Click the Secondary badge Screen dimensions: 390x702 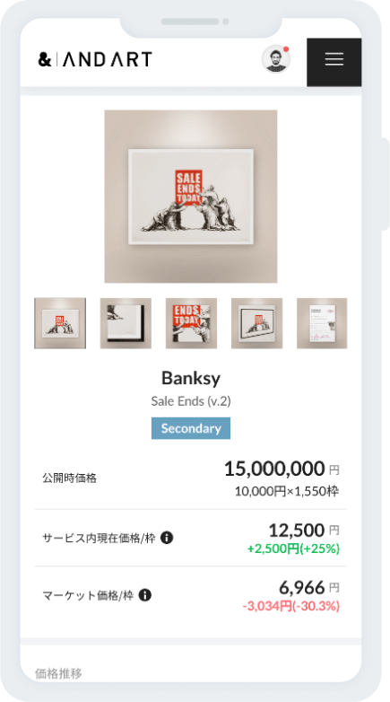(191, 428)
